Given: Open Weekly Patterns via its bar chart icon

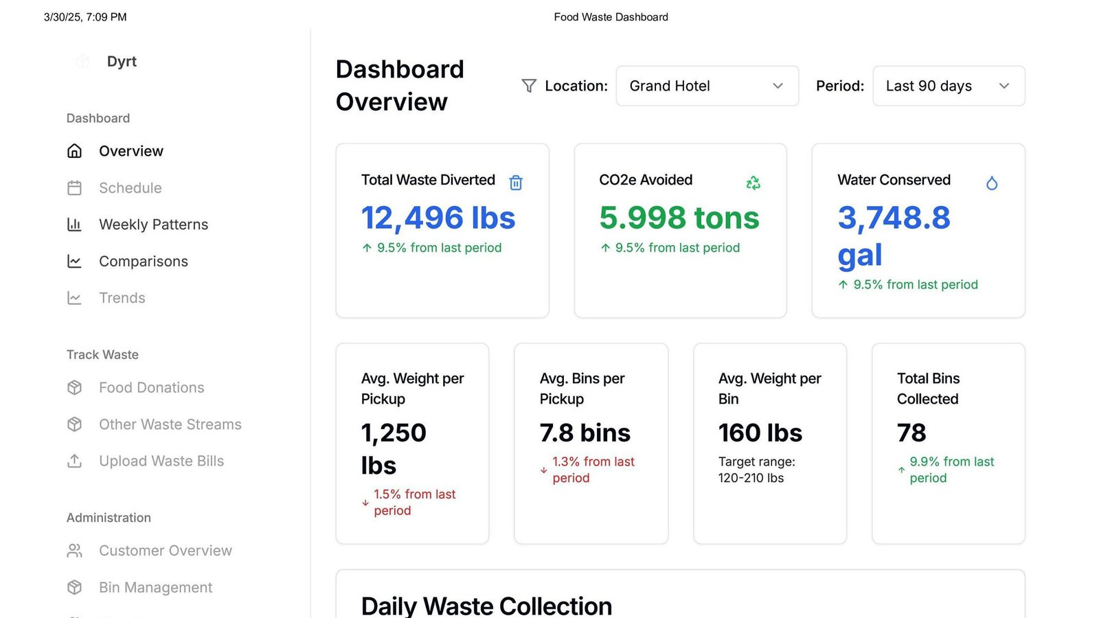Looking at the screenshot, I should click(x=75, y=225).
